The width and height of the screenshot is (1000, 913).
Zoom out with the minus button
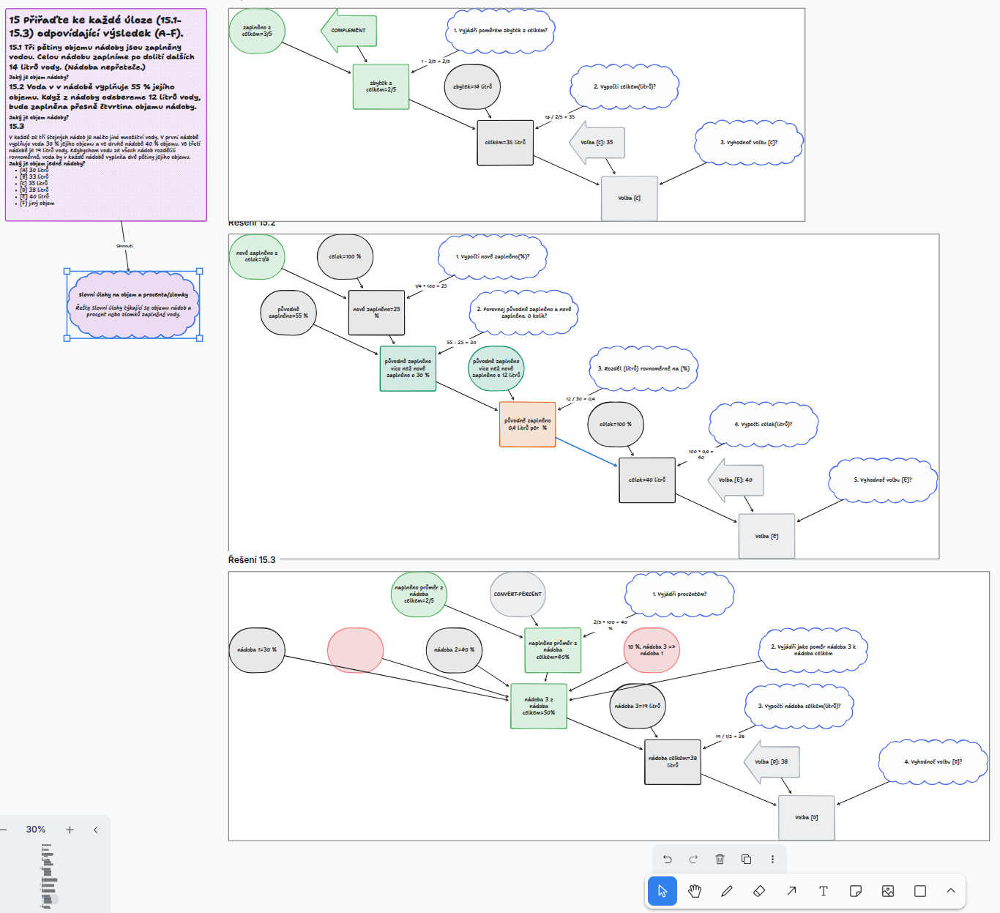(x=4, y=830)
